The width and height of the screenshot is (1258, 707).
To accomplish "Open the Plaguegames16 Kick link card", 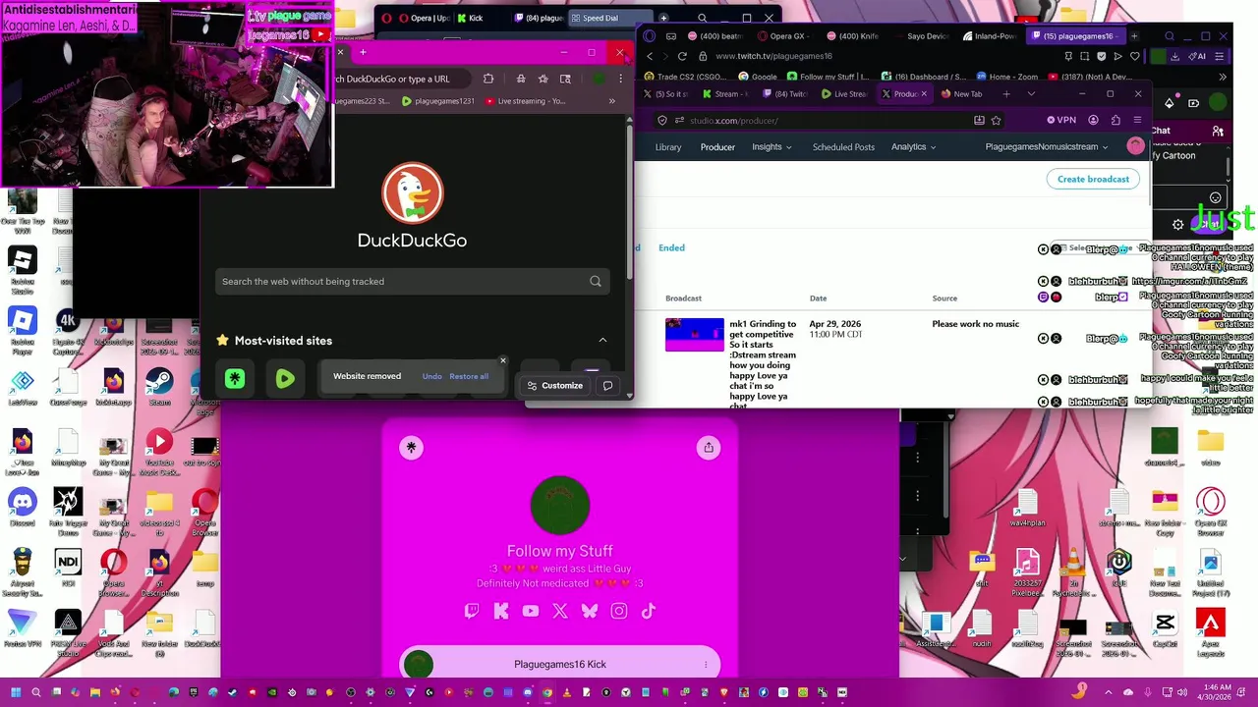I will pos(560,665).
